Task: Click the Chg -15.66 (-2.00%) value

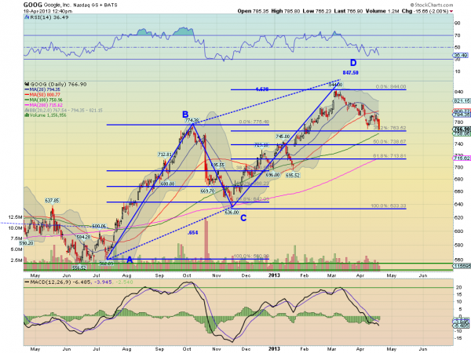Action: [425, 11]
